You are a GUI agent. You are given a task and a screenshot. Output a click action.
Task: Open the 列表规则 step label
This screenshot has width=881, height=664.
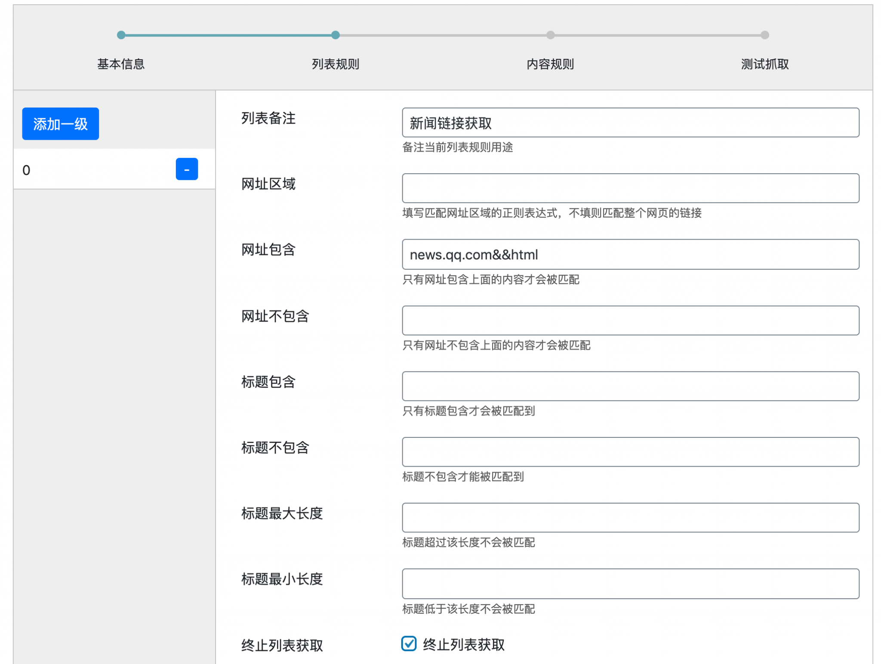(x=336, y=64)
